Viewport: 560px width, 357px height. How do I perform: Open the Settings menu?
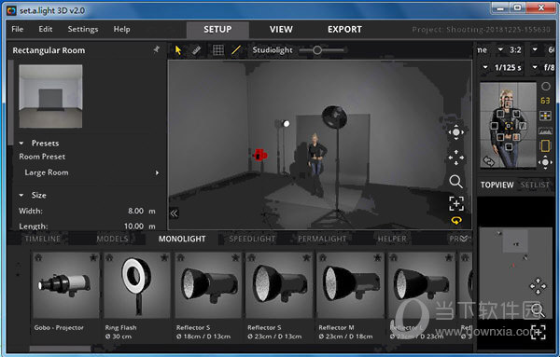click(x=83, y=29)
